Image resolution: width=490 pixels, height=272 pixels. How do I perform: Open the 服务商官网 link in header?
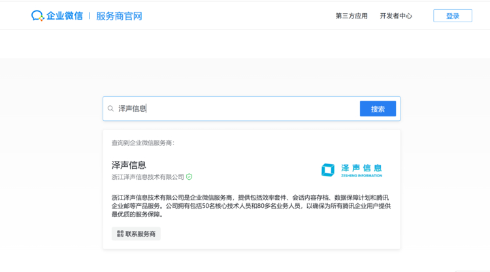[x=119, y=16]
